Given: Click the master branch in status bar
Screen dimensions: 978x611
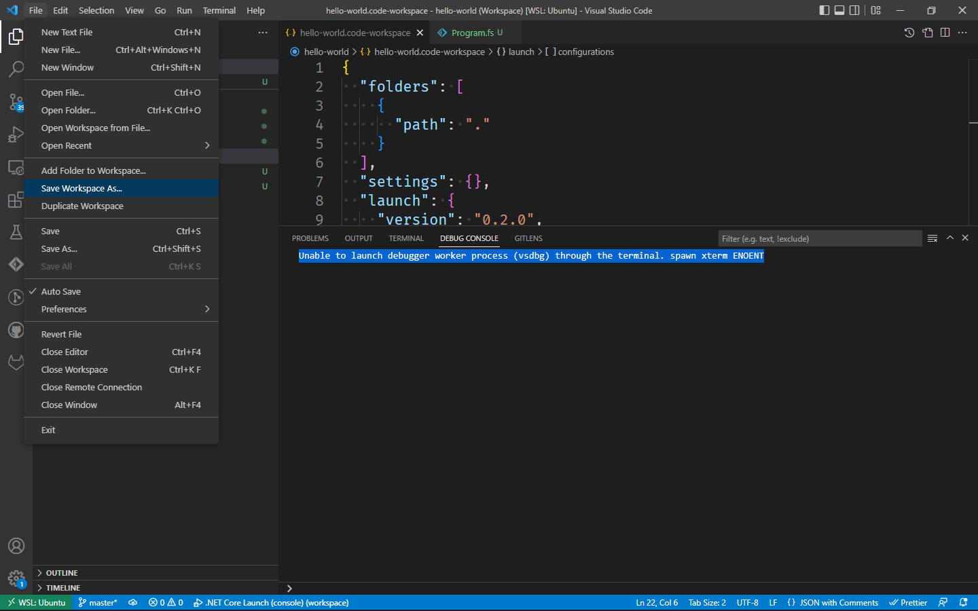Looking at the screenshot, I should tap(98, 602).
